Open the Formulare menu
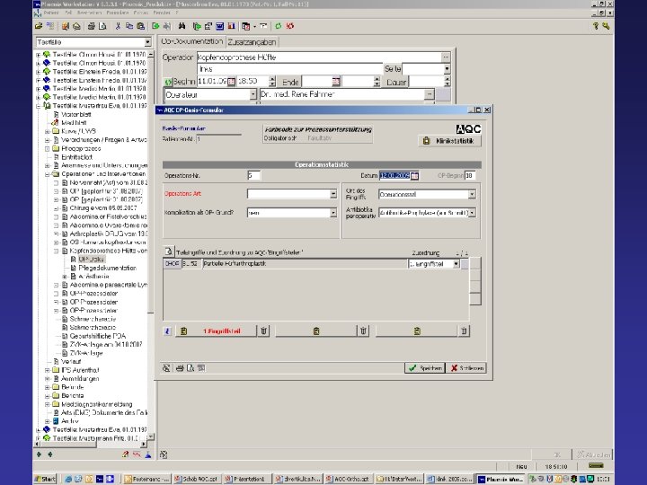The height and width of the screenshot is (485, 647). [x=118, y=13]
